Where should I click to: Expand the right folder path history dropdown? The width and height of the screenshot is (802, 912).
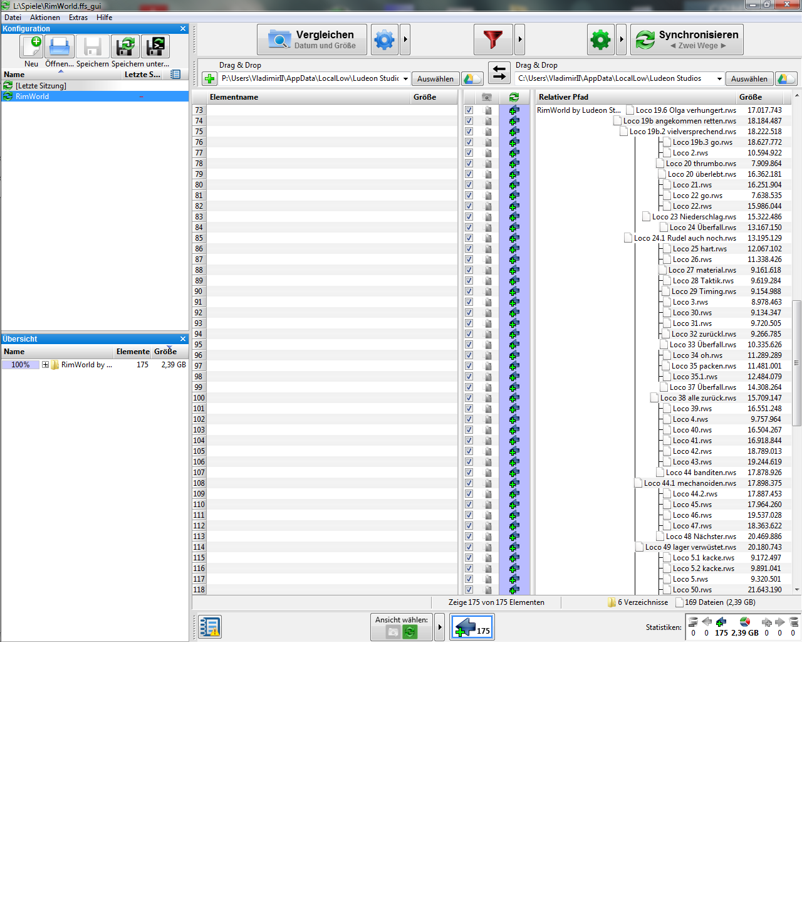point(719,78)
